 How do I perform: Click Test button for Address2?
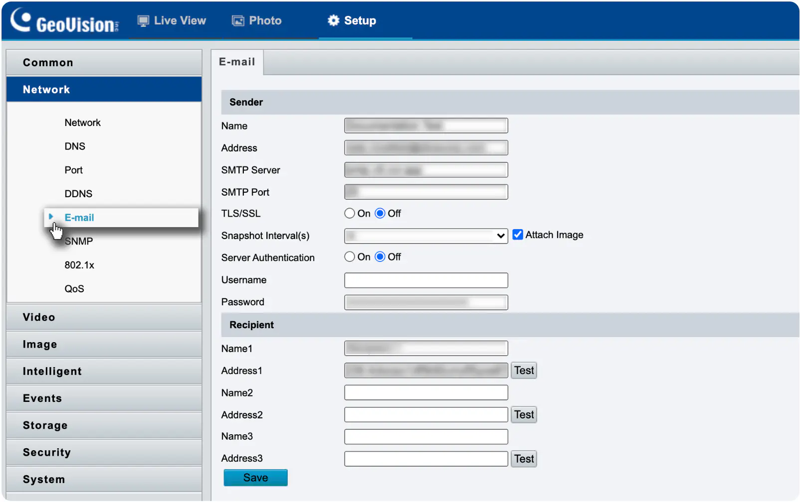point(524,415)
